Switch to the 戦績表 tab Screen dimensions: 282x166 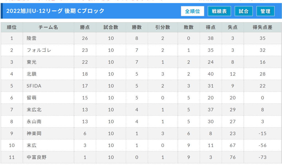pos(219,11)
